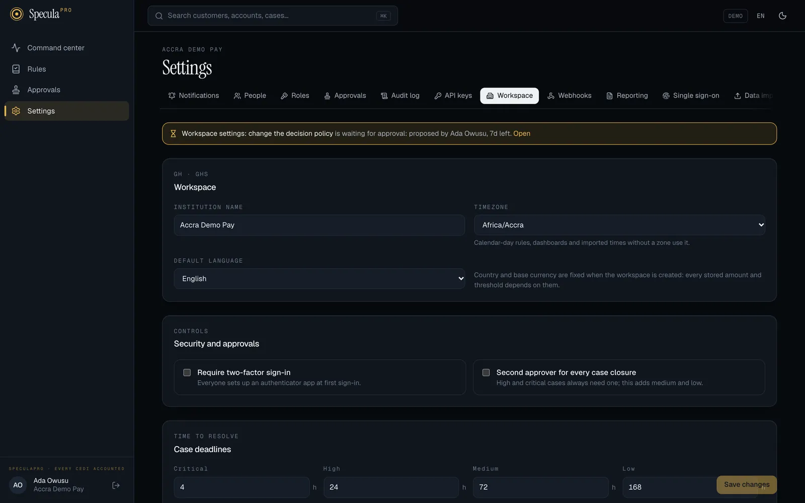Switch to the People tab

[x=250, y=96]
